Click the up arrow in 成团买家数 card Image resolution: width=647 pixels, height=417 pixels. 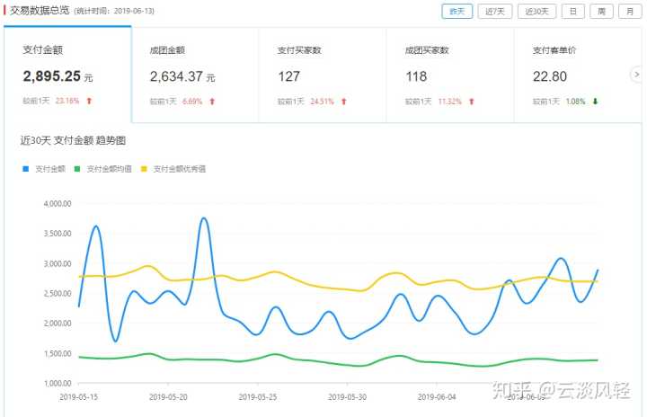(x=470, y=102)
